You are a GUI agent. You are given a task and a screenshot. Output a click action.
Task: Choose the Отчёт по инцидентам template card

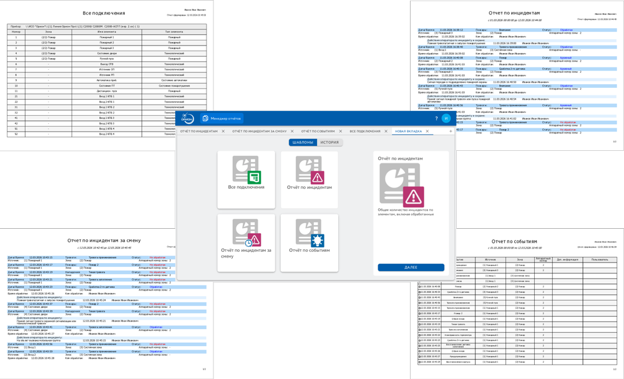click(309, 180)
